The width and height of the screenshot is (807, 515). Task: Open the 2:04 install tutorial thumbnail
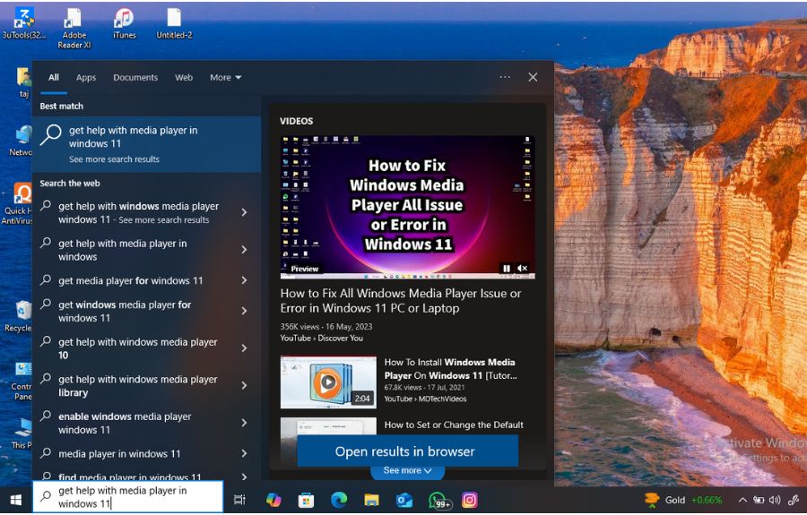point(328,382)
